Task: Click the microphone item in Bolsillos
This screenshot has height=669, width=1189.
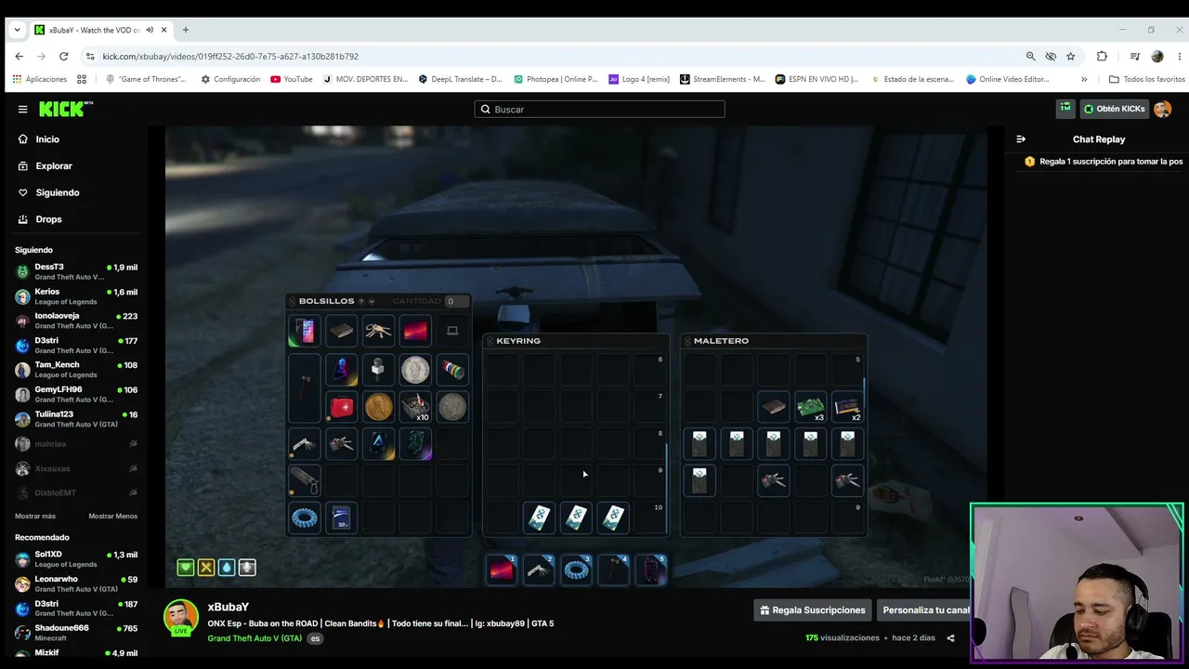Action: [379, 369]
